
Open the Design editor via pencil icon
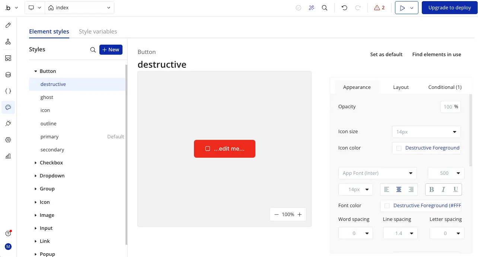pos(8,25)
